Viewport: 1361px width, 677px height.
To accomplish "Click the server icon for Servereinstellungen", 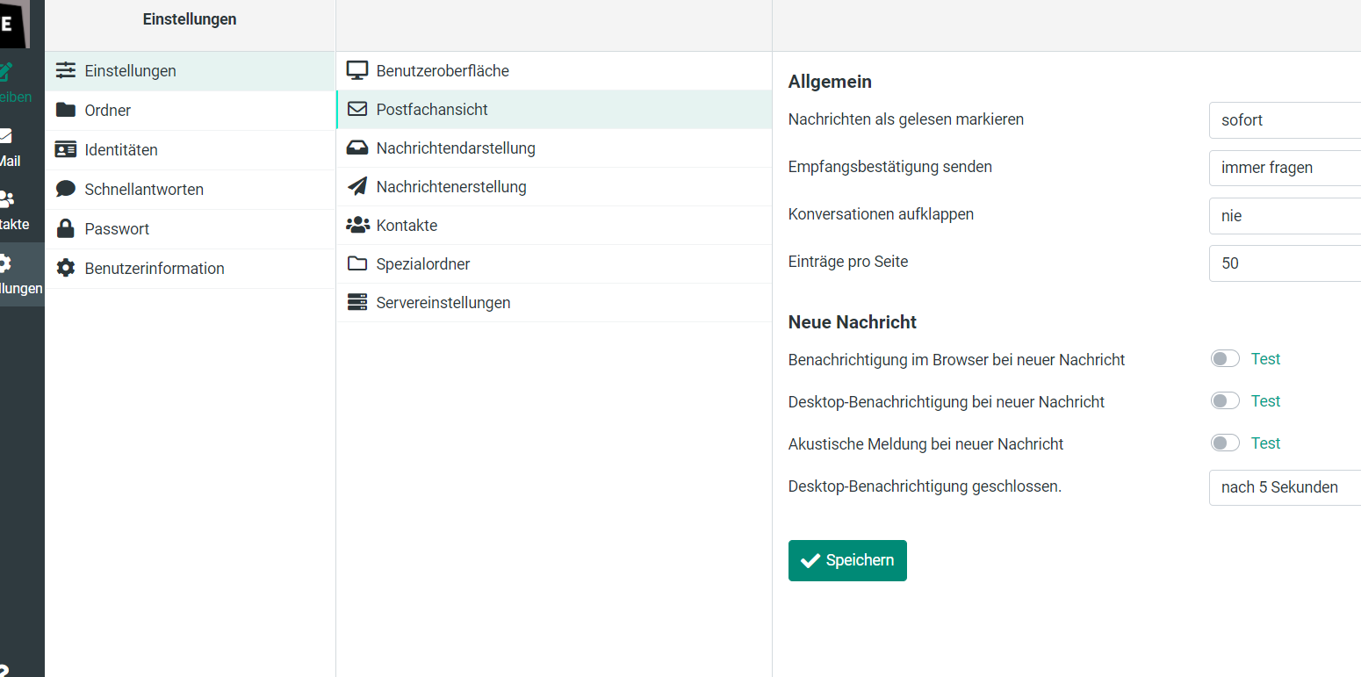I will 357,302.
